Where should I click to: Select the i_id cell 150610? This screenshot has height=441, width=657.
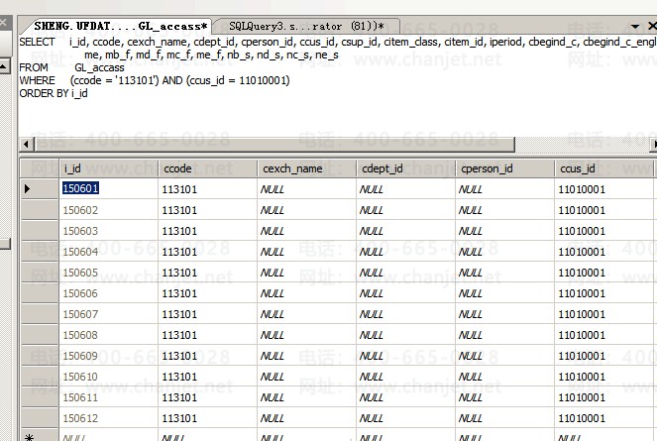click(x=109, y=377)
